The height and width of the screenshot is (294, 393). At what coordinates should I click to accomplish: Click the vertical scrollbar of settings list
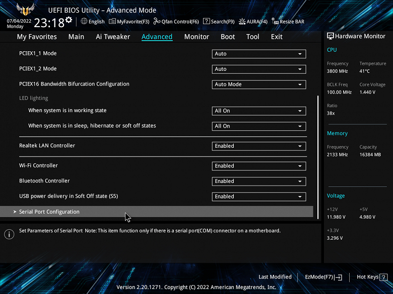318,157
